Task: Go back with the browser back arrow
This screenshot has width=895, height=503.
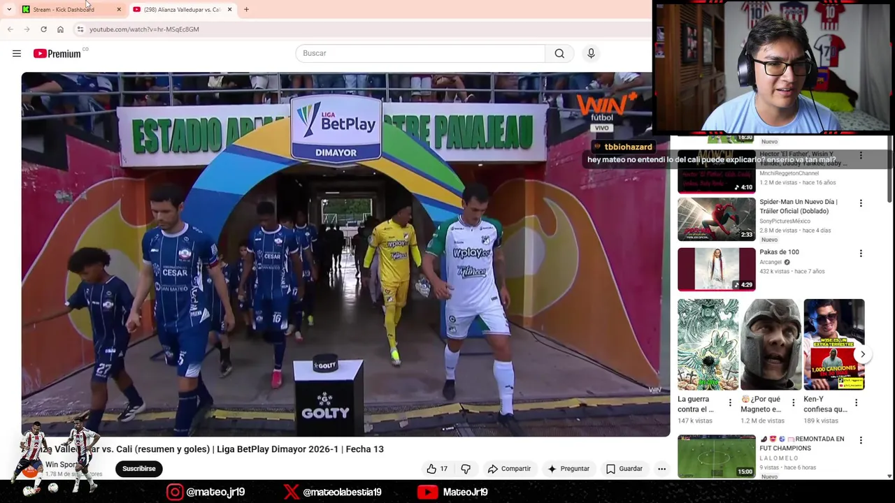Action: point(10,29)
